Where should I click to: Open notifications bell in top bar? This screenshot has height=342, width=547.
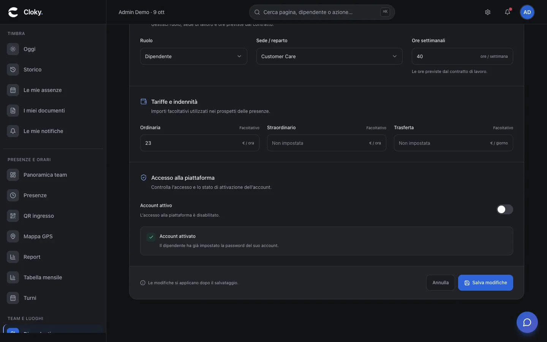point(507,12)
